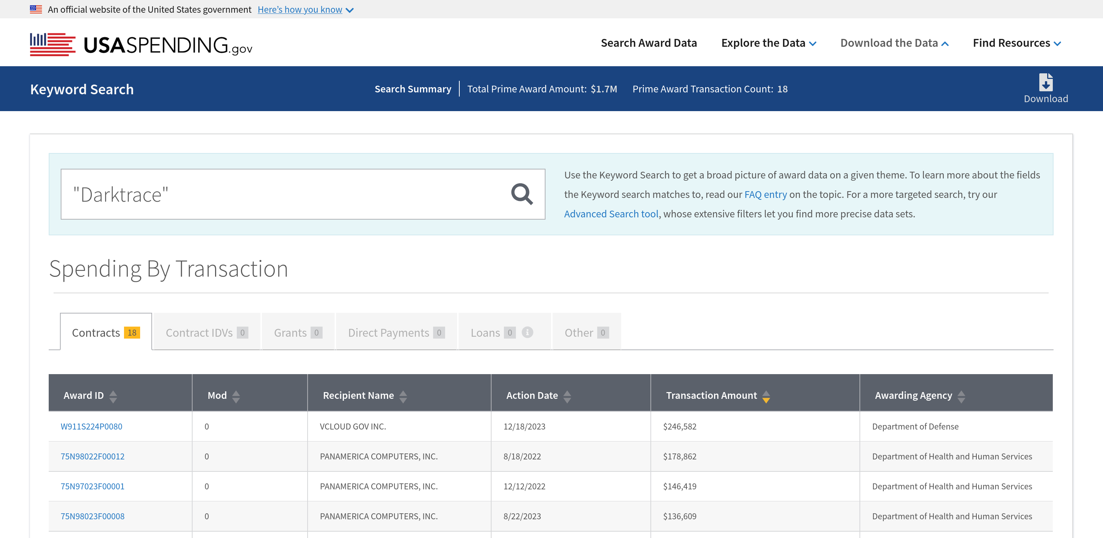Click the Download label text

coord(1046,98)
